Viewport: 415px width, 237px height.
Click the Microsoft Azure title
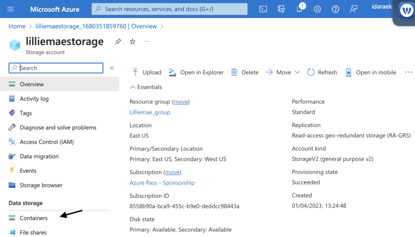tap(55, 9)
